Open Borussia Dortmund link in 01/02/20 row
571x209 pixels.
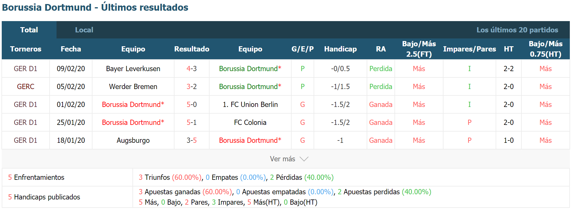click(133, 104)
